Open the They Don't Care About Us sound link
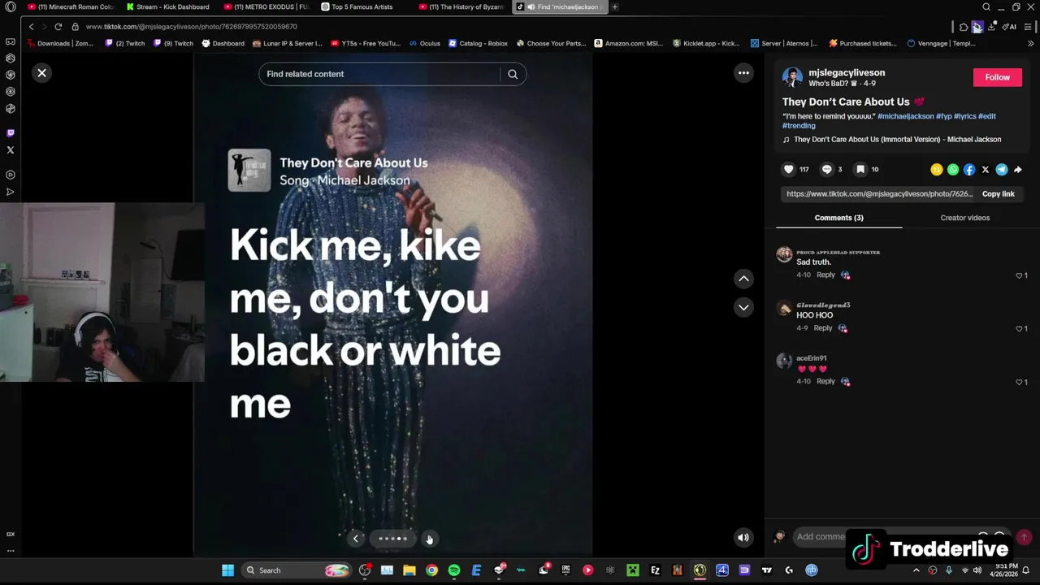Viewport: 1040px width, 585px height. coord(897,140)
